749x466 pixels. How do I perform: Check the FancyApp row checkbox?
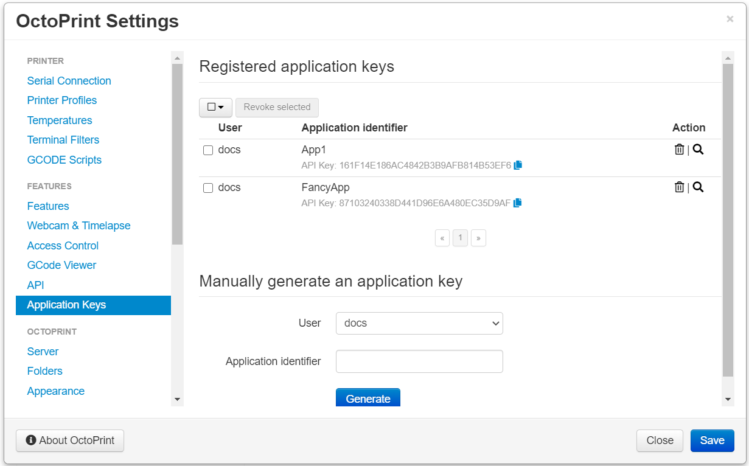point(209,187)
